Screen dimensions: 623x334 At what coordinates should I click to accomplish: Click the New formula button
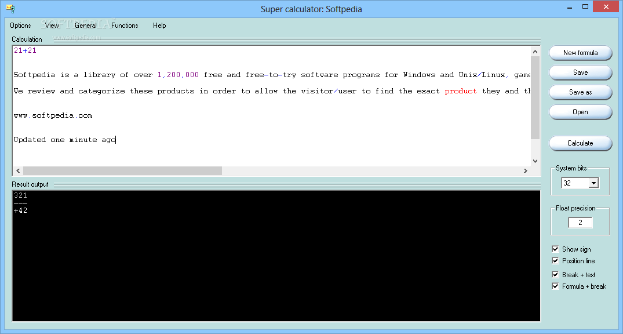[580, 53]
